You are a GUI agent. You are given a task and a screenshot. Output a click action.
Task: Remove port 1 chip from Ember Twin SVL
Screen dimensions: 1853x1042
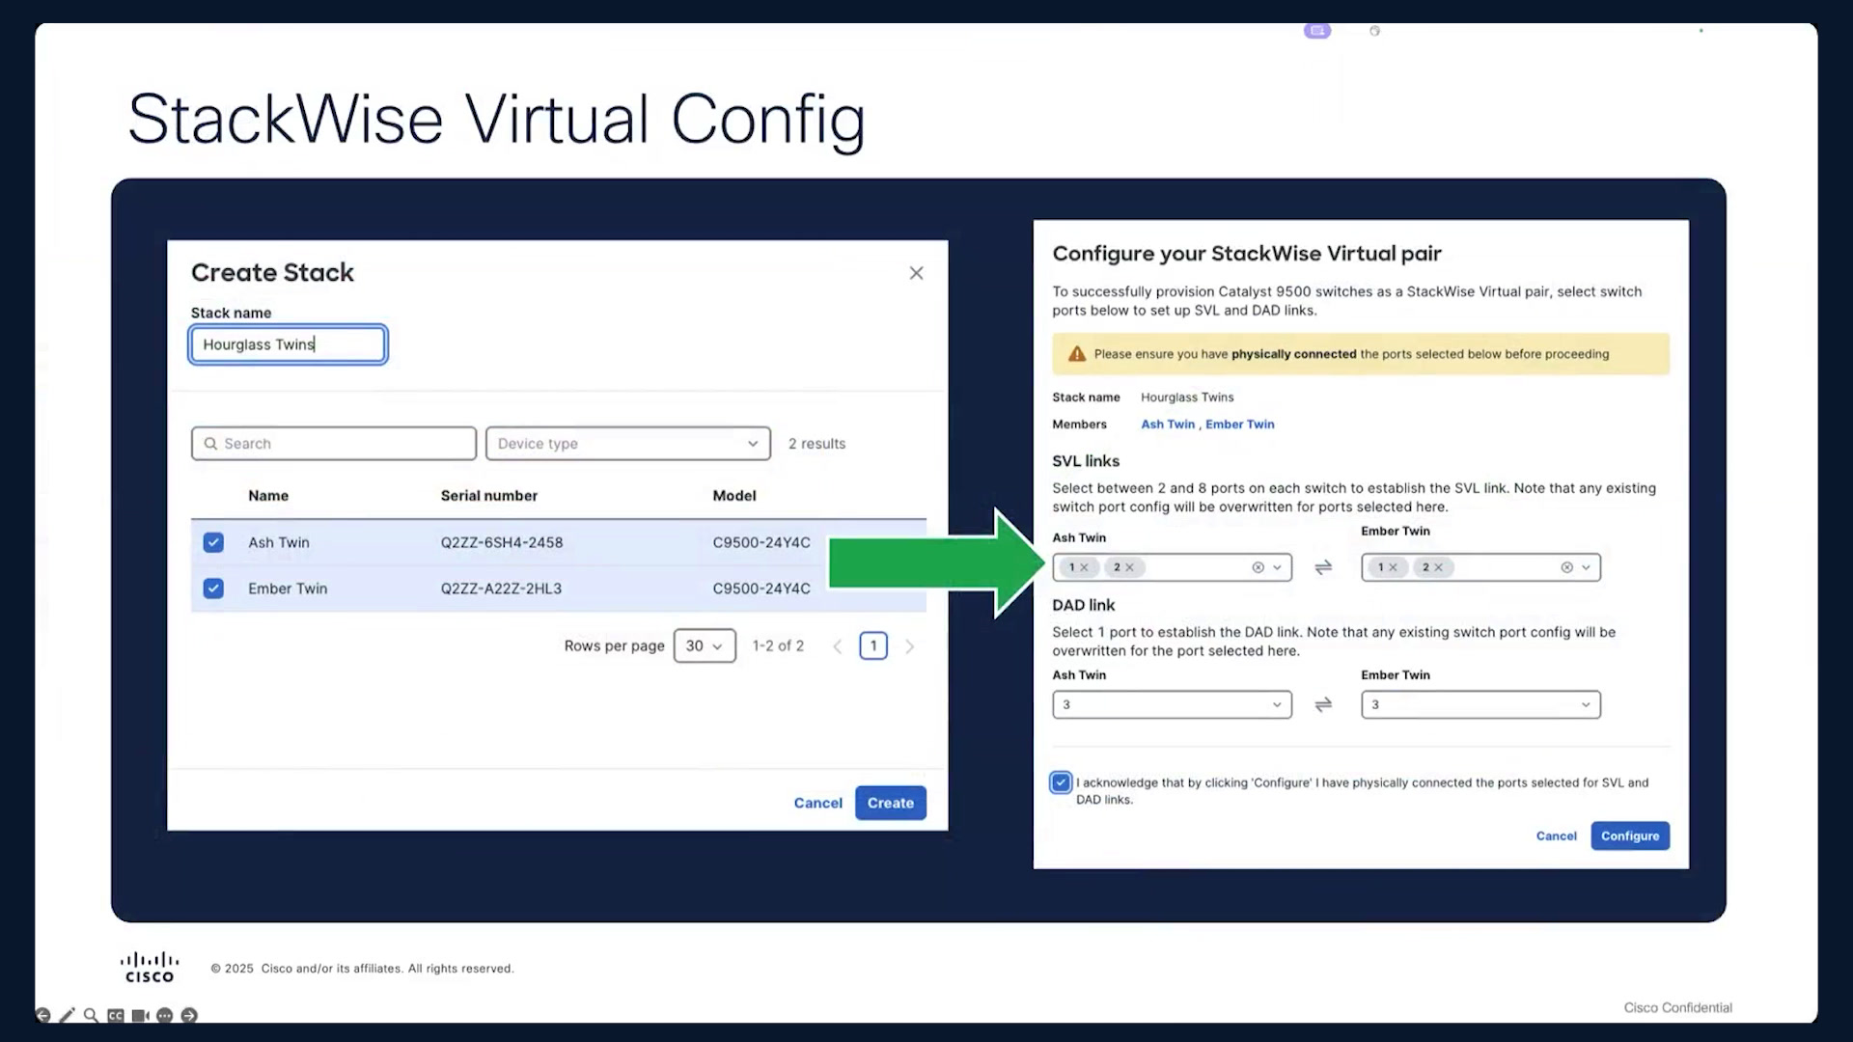(x=1393, y=567)
